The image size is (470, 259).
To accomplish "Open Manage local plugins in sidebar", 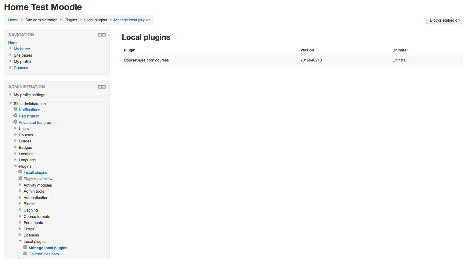I will tap(48, 248).
